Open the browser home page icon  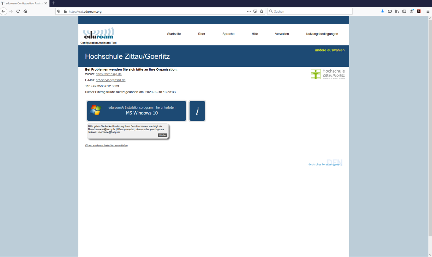[25, 11]
